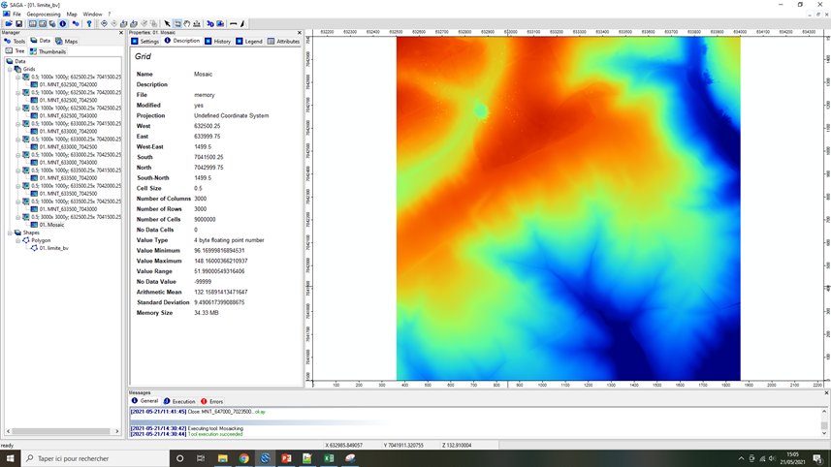
Task: Switch to the Execution messages tab
Action: pyautogui.click(x=179, y=401)
